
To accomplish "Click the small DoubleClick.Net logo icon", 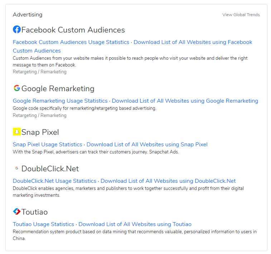I will [x=16, y=168].
